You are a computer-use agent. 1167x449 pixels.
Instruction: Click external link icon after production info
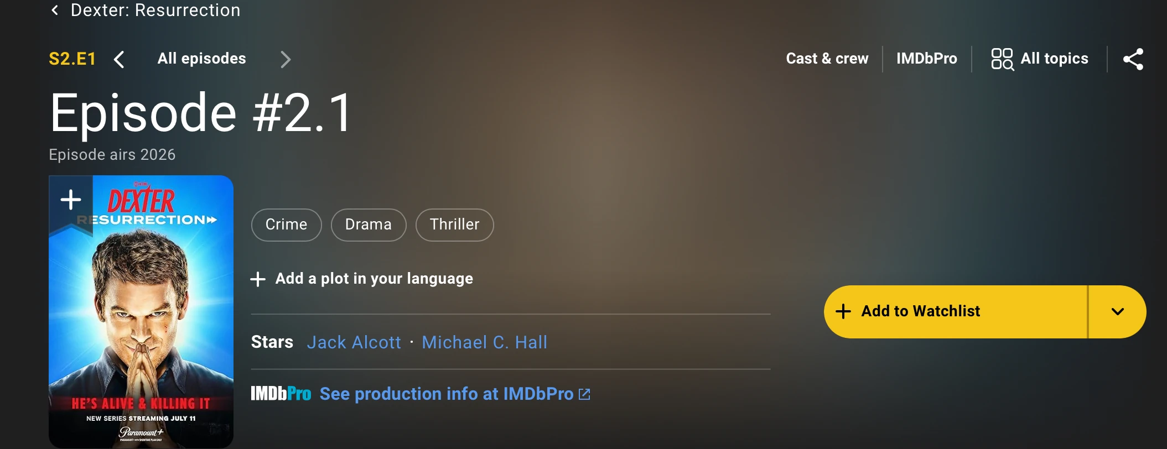click(x=584, y=394)
